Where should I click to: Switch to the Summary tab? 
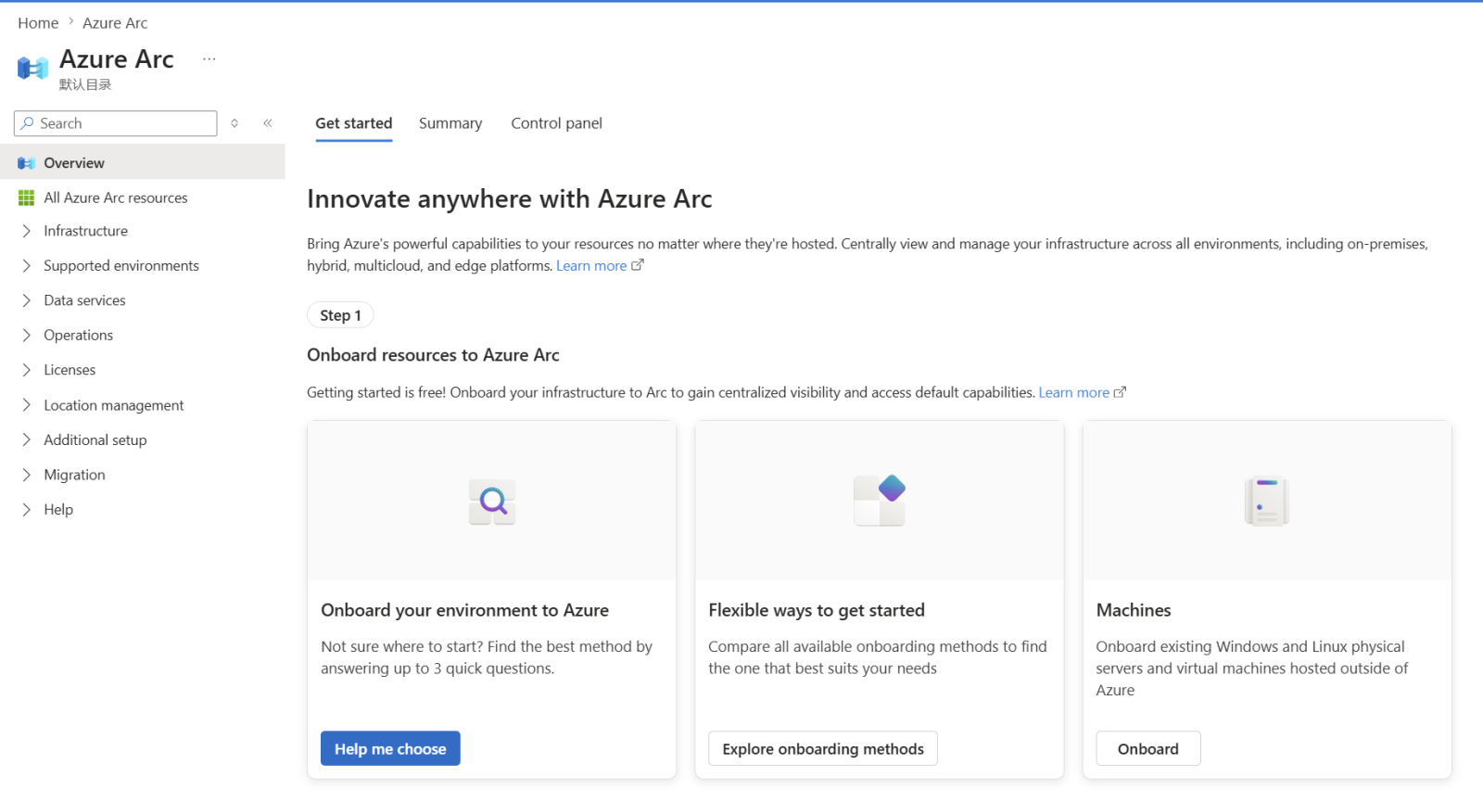(x=450, y=123)
